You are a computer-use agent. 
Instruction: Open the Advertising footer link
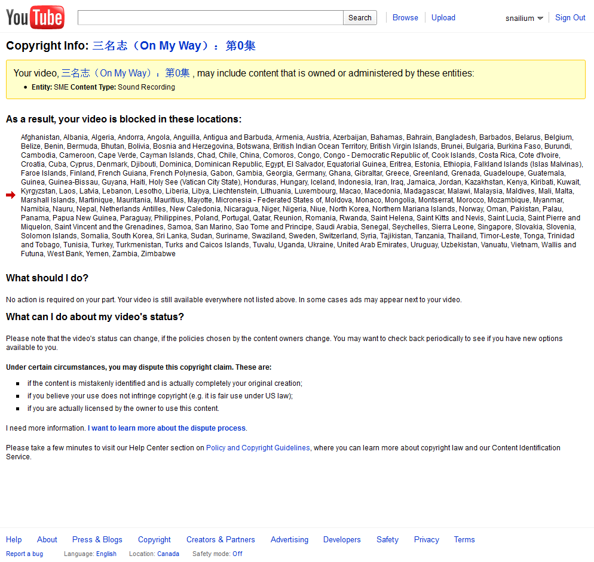click(289, 539)
